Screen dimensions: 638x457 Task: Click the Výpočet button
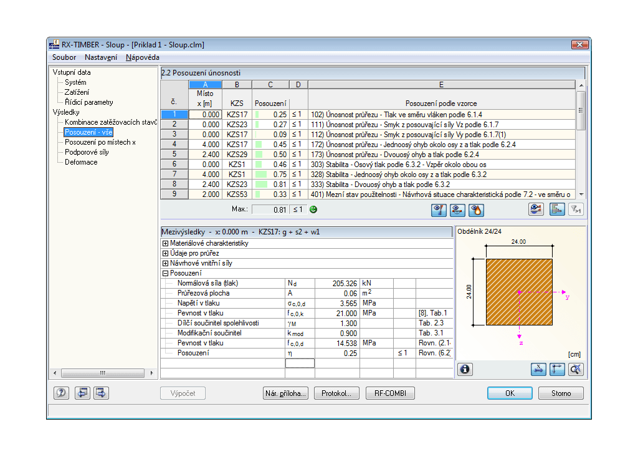point(183,393)
